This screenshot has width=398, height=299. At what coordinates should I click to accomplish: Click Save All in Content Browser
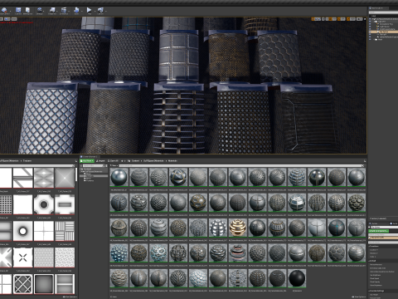point(114,161)
